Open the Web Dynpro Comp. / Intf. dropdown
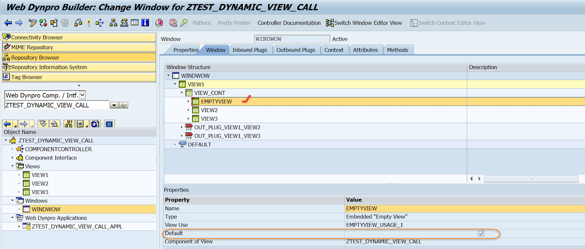The image size is (585, 249). [x=83, y=95]
